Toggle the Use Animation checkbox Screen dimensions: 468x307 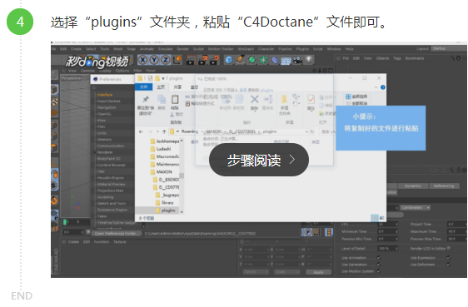click(379, 257)
